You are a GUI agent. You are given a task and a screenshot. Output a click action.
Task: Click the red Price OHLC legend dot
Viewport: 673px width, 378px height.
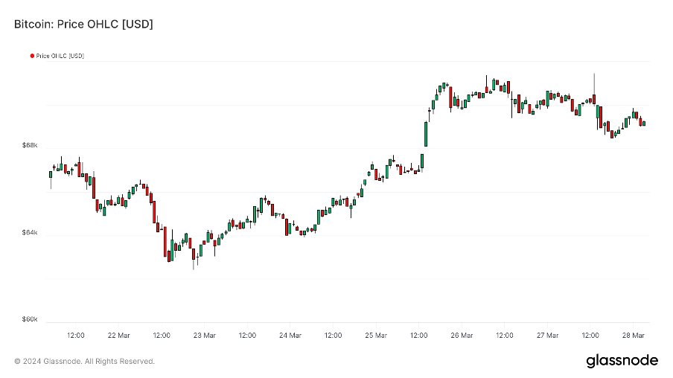point(32,56)
